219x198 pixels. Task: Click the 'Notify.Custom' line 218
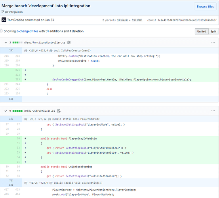tap(109, 56)
